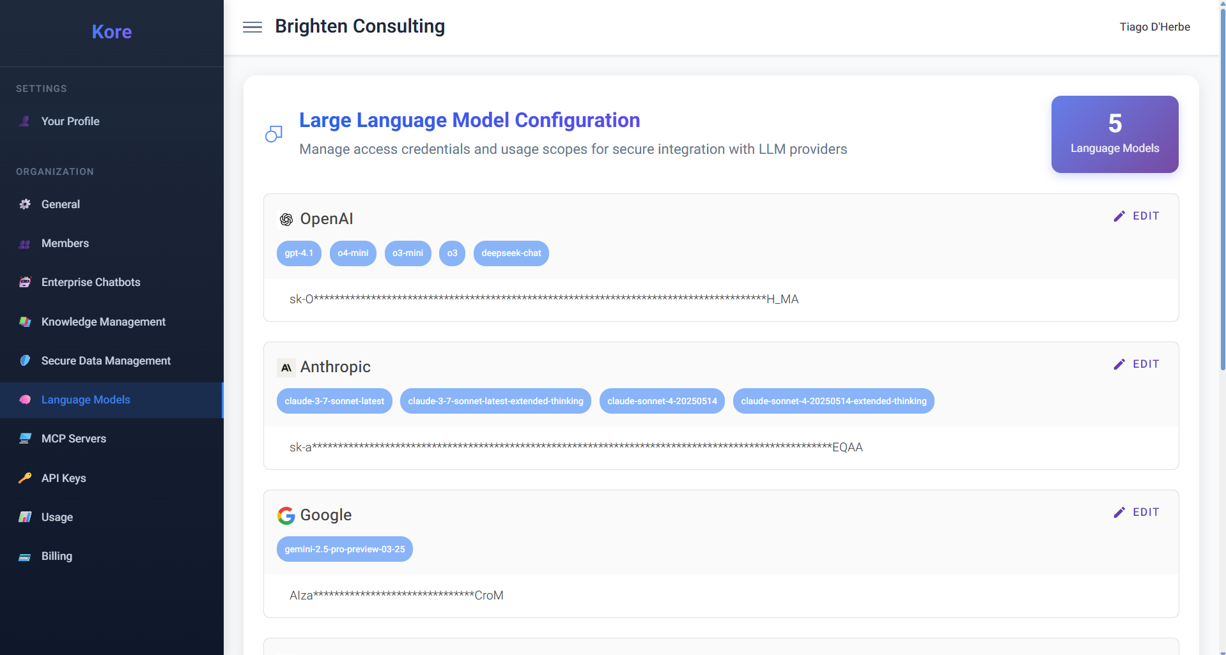Click the Billing card icon

point(25,557)
